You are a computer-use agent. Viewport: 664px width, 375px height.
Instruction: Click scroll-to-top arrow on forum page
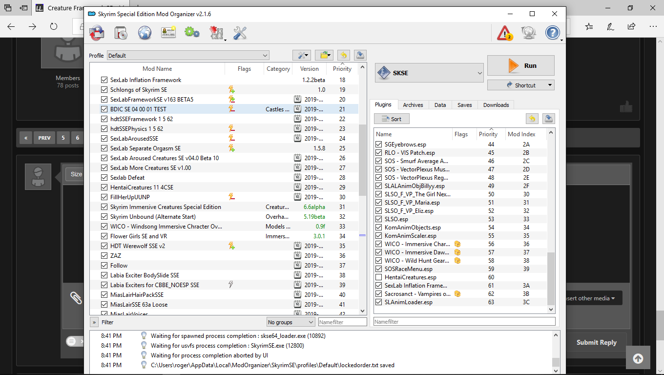[638, 359]
